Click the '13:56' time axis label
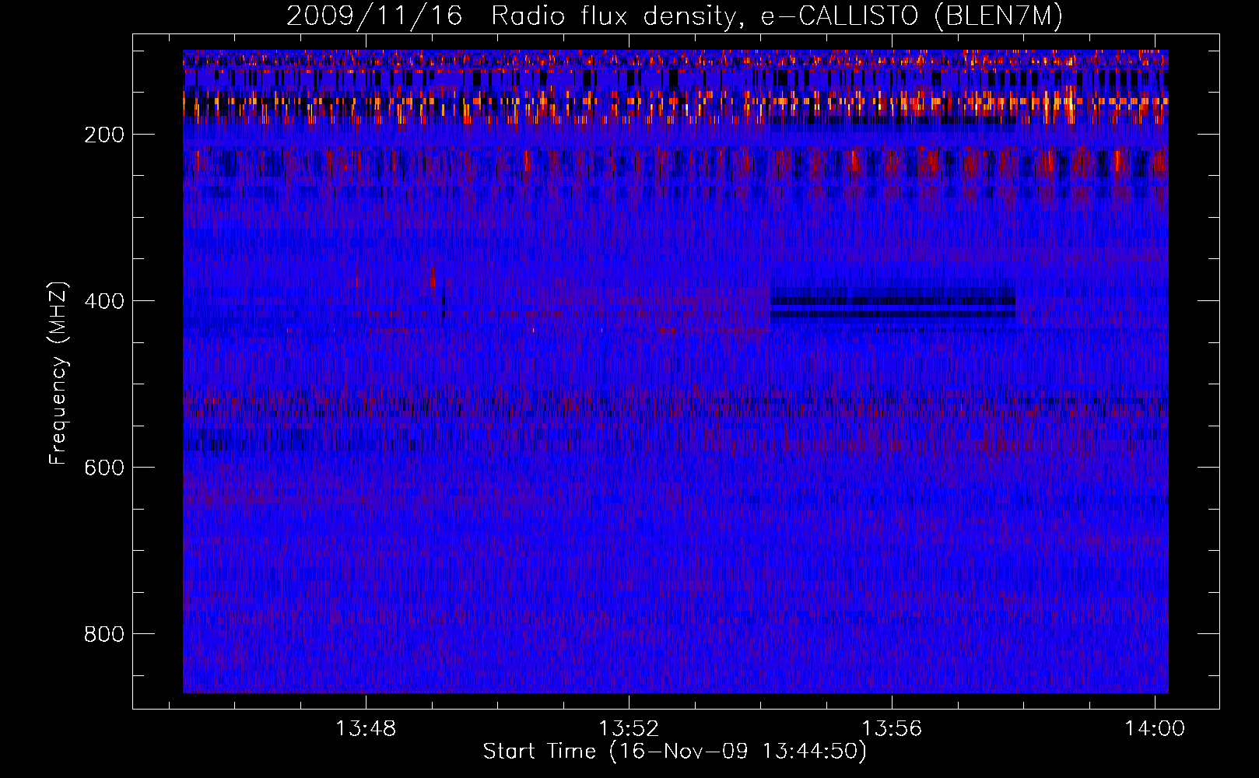This screenshot has width=1259, height=778. pyautogui.click(x=892, y=729)
